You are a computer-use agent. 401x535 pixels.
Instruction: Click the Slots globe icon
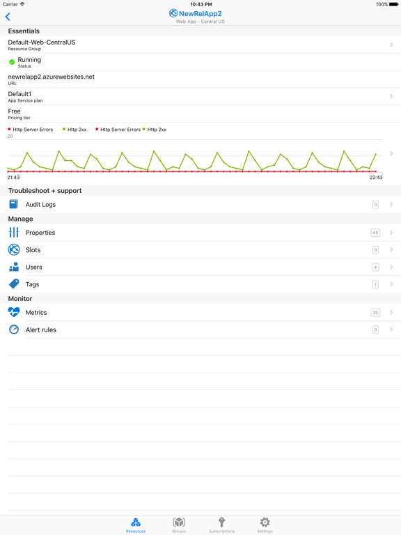(14, 250)
